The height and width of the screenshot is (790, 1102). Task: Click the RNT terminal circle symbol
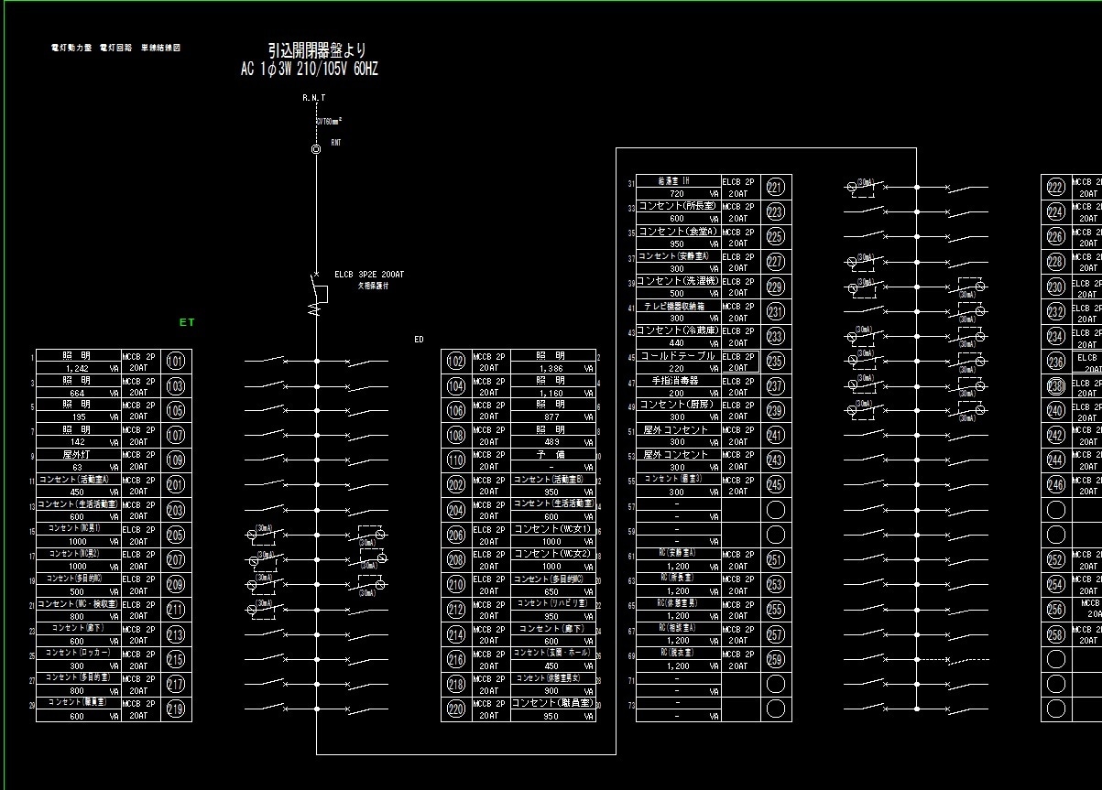[x=316, y=148]
